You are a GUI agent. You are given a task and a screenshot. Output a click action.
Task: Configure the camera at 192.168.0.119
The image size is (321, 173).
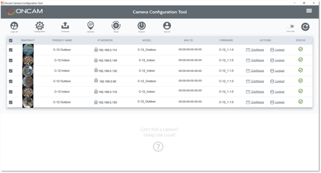click(255, 92)
